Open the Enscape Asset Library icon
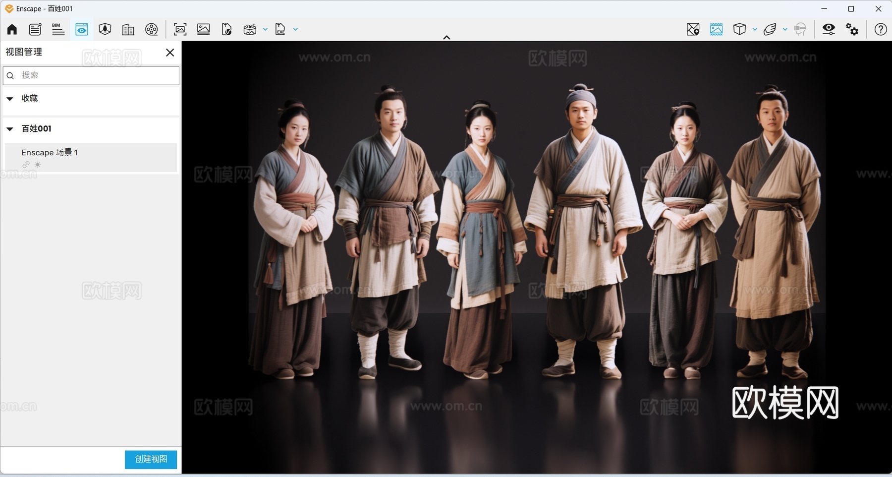 click(105, 29)
